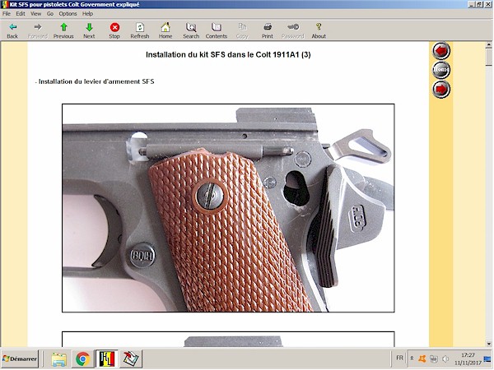Click the Colt pistol frame photo

(x=228, y=208)
